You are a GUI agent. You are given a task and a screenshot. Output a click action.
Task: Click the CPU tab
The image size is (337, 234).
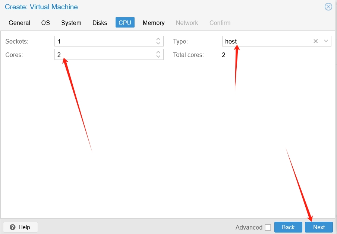pos(125,23)
